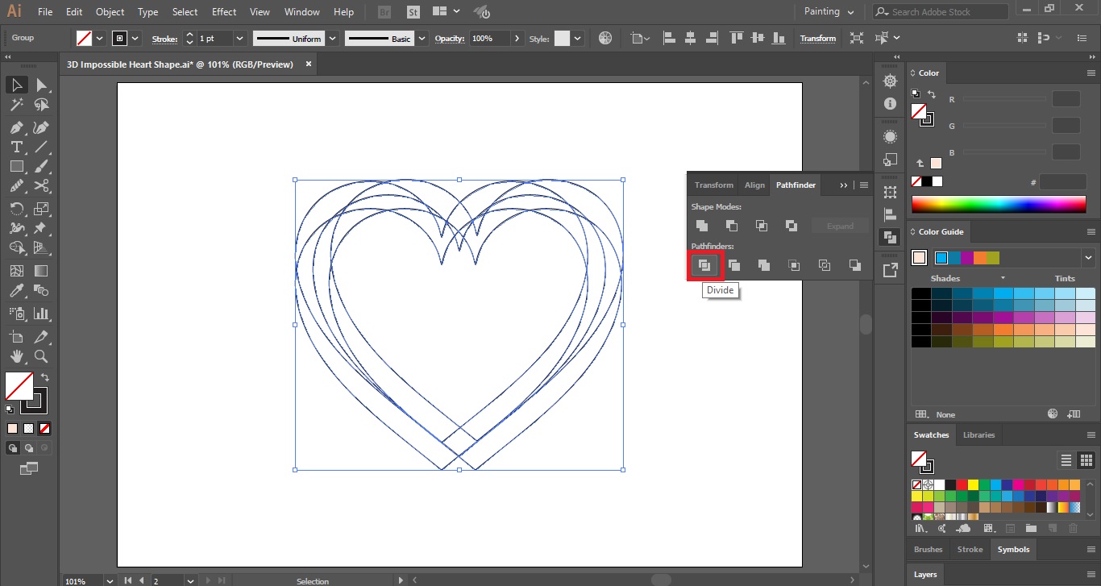
Task: Open the Object menu
Action: pos(110,11)
